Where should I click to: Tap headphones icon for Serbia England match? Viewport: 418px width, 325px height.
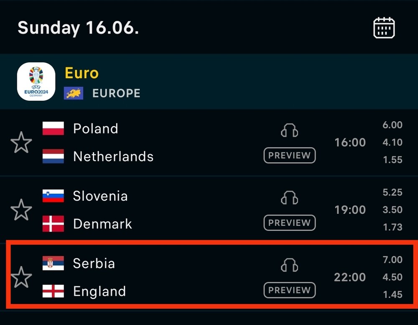[x=290, y=265]
